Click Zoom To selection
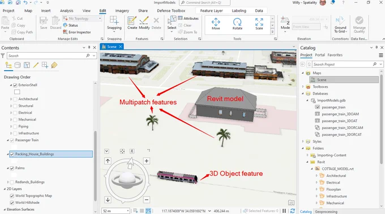The width and height of the screenshot is (385, 214). [x=187, y=32]
